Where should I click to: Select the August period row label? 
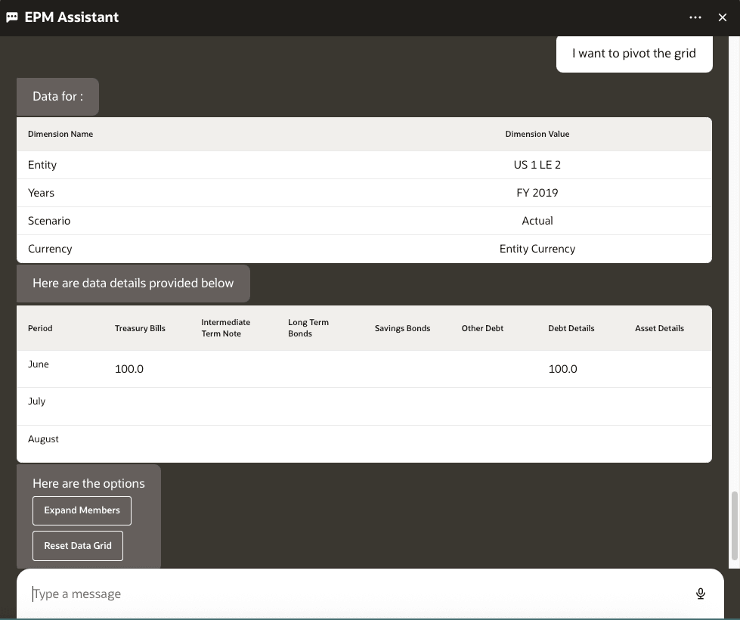[43, 439]
